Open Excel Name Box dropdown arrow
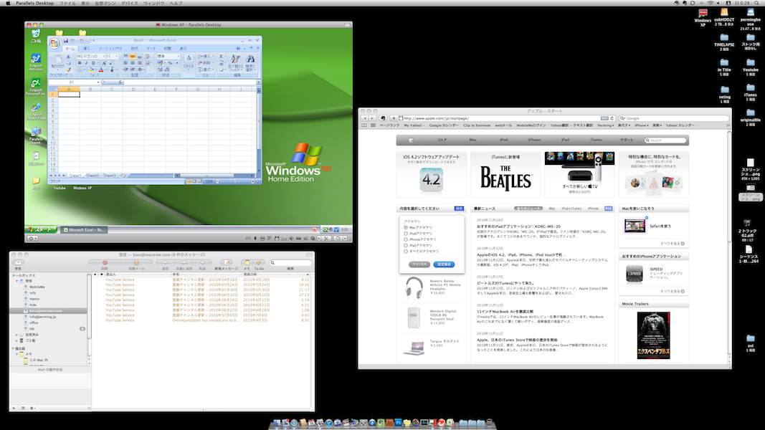765x430 pixels. click(x=98, y=82)
